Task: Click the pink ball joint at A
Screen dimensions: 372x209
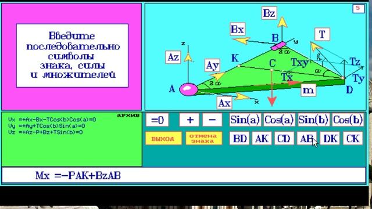Action: pos(188,89)
